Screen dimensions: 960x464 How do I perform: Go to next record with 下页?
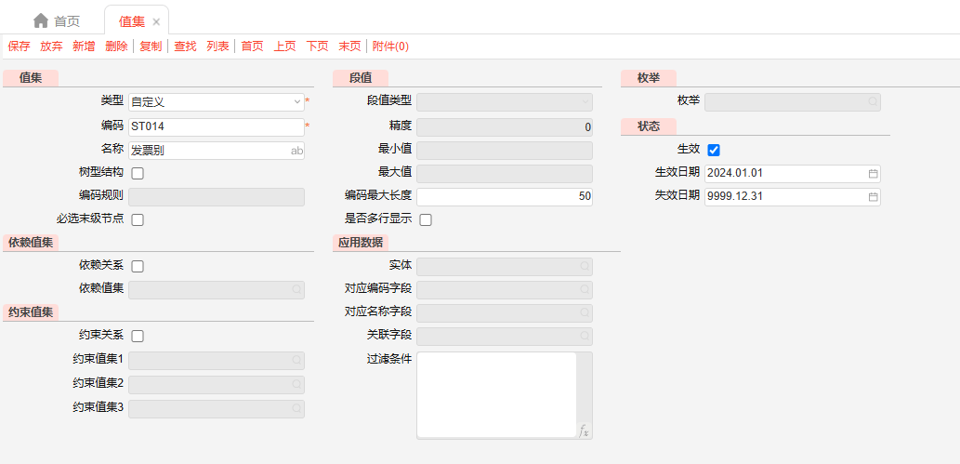[x=317, y=46]
